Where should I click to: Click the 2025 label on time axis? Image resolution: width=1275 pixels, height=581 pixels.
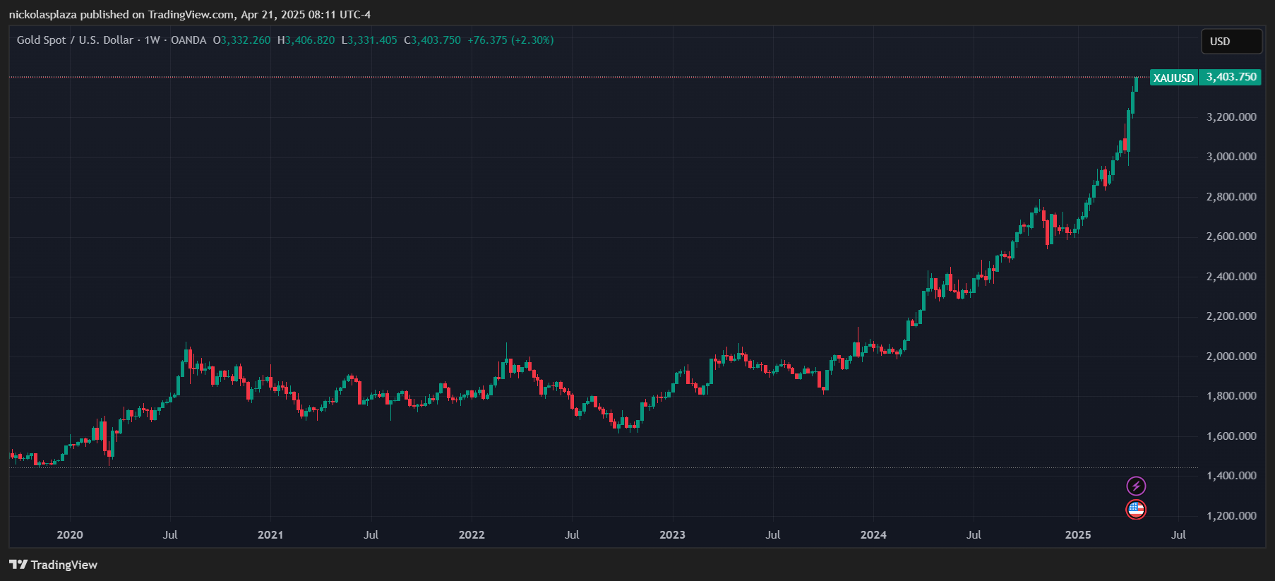(1077, 534)
